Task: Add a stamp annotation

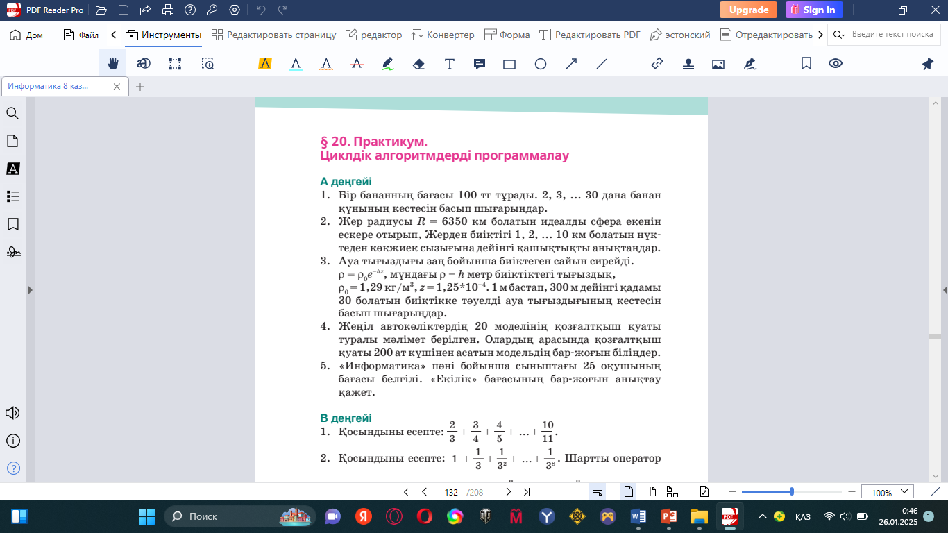Action: point(688,64)
